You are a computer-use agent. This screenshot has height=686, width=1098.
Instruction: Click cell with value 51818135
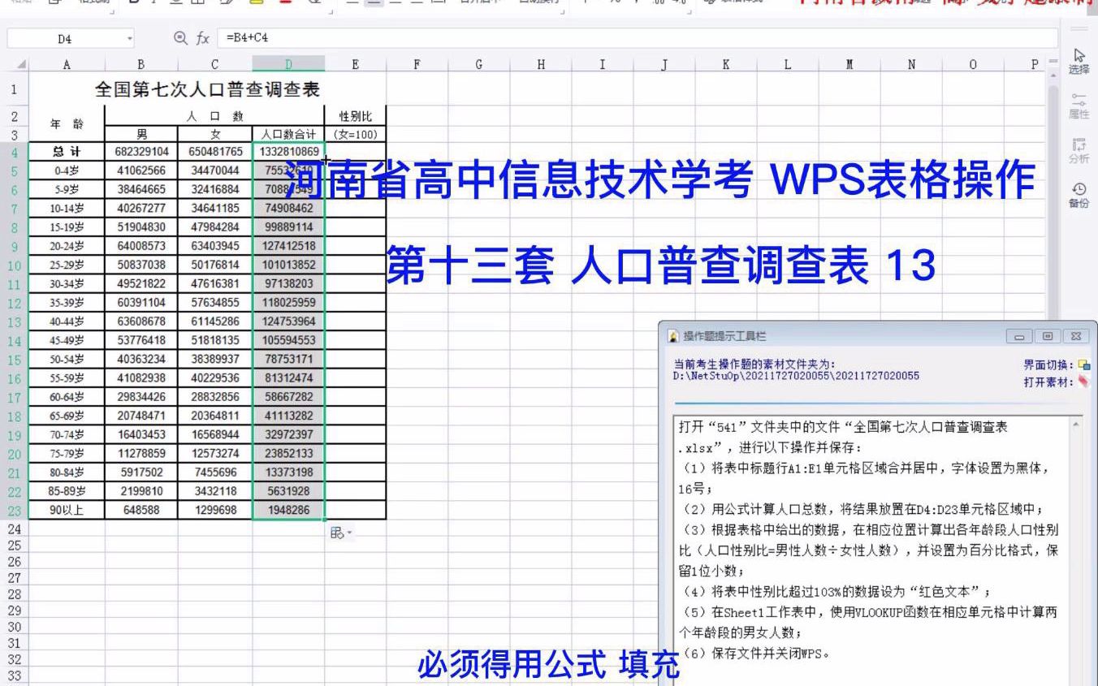point(215,340)
